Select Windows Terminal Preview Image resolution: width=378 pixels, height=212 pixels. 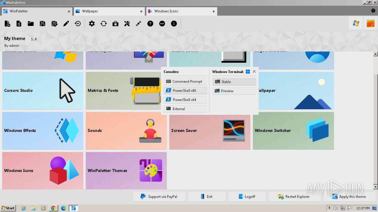[x=234, y=91]
